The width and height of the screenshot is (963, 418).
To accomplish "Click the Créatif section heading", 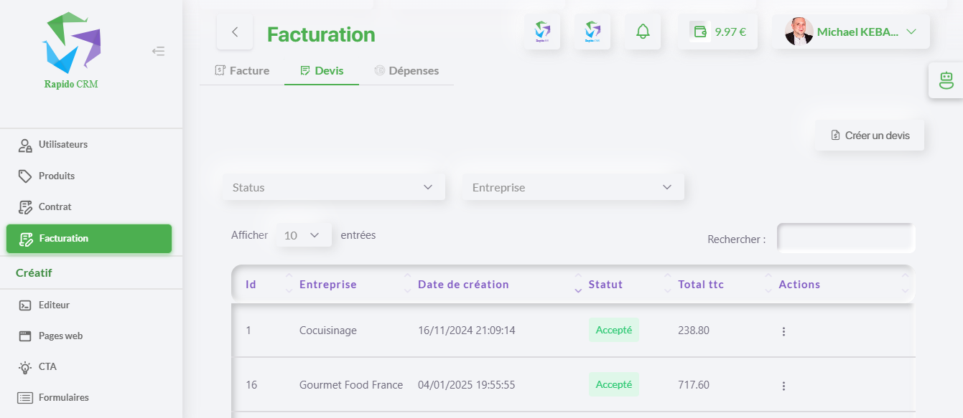I will click(x=34, y=272).
